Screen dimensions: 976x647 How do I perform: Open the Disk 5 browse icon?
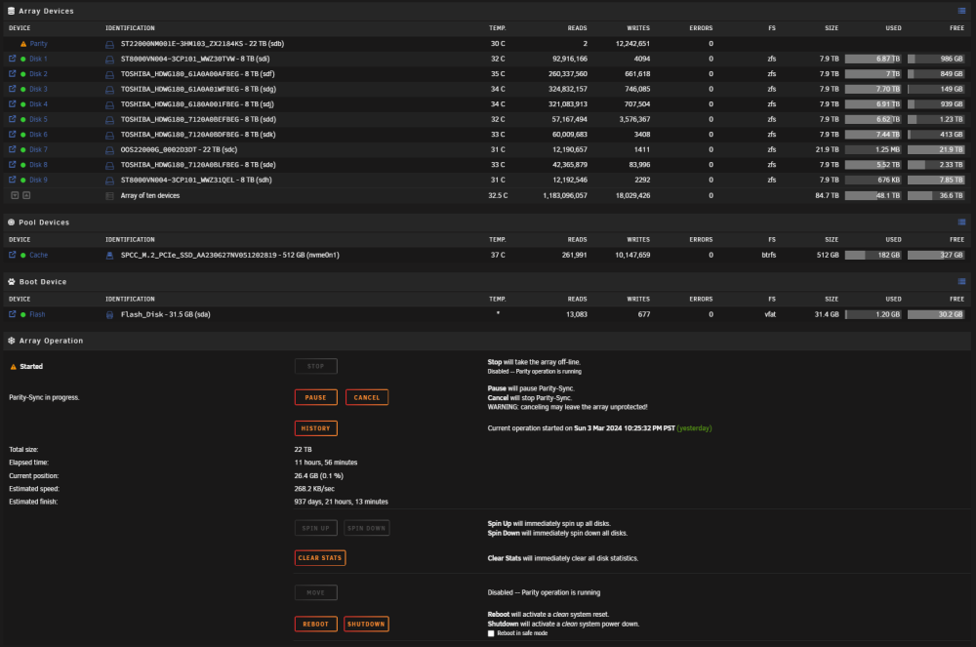[12, 119]
